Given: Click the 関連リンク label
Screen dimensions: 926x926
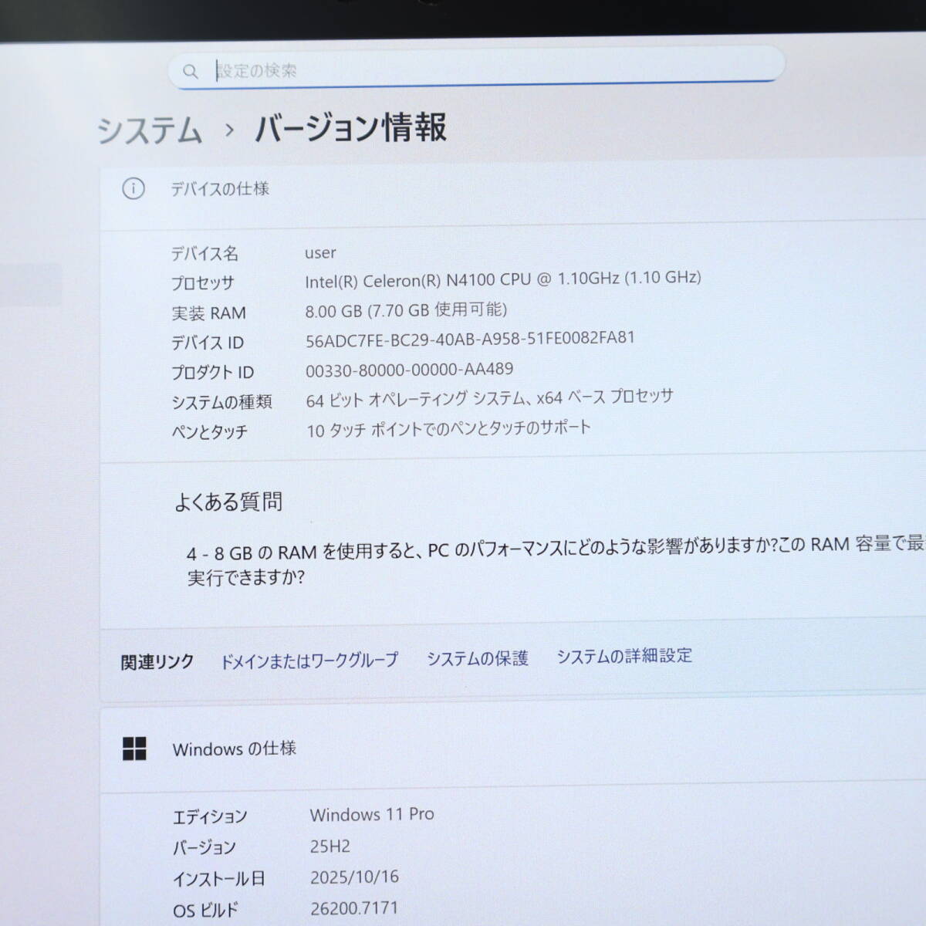Looking at the screenshot, I should 157,662.
